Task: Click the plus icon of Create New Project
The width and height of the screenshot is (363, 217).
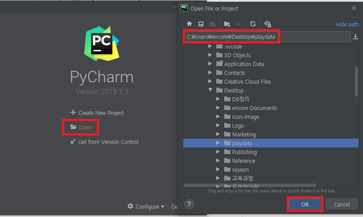Action: pos(73,112)
